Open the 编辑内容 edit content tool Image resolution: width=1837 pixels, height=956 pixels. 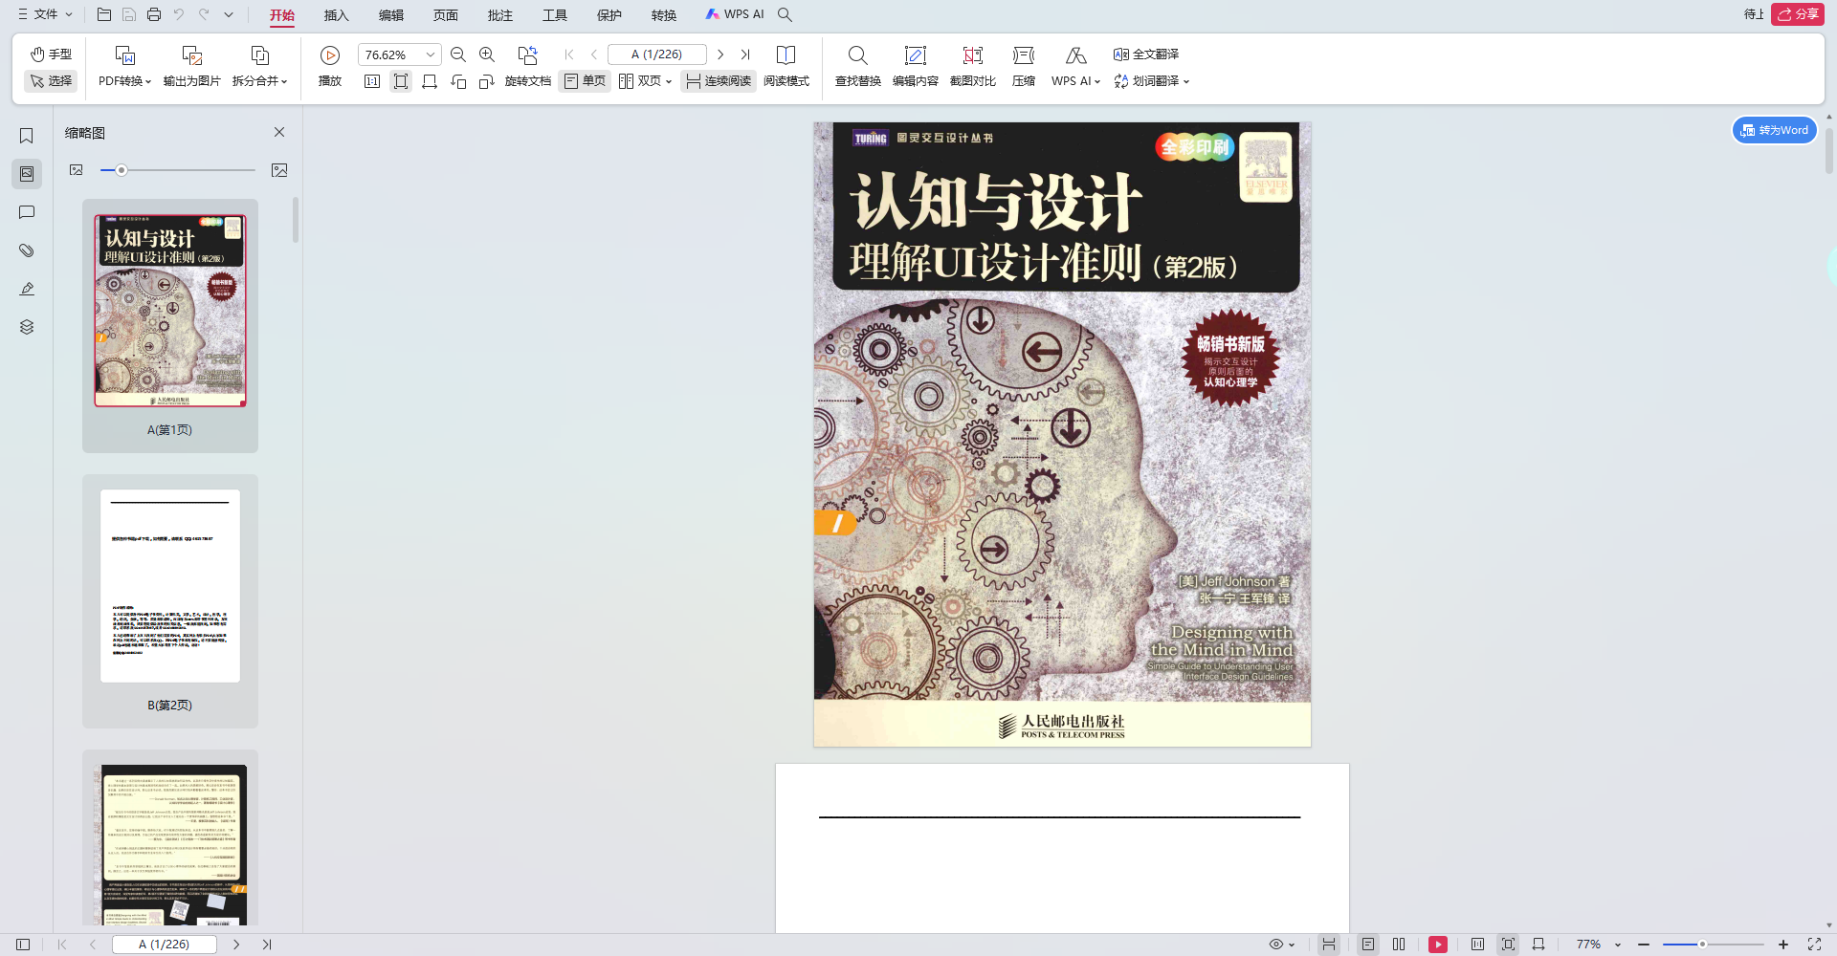pos(916,67)
